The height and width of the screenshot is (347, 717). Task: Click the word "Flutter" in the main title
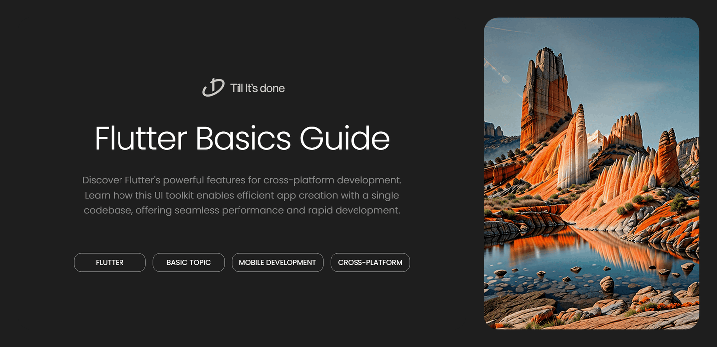click(x=140, y=138)
